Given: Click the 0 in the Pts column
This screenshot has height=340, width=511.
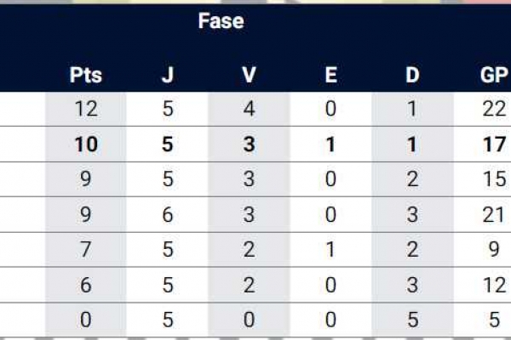Looking at the screenshot, I should pyautogui.click(x=85, y=320).
